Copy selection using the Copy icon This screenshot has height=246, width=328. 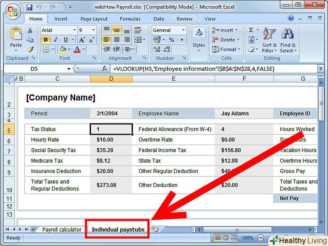[x=30, y=40]
